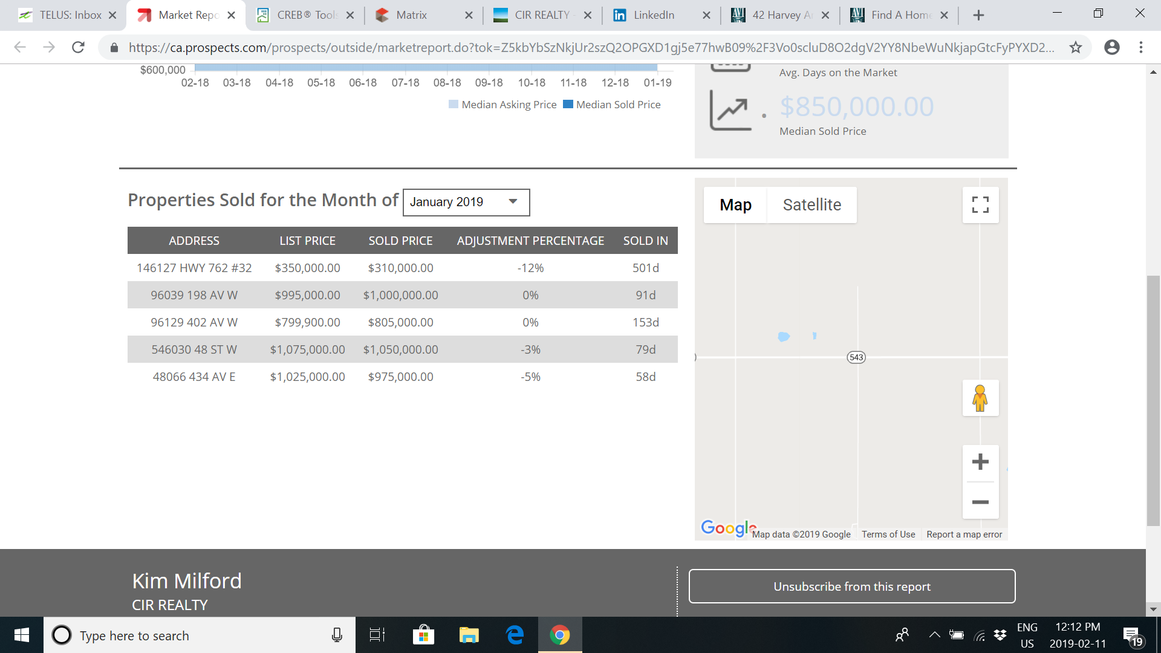This screenshot has width=1161, height=653.
Task: Switch to the Matrix browser tab
Action: click(x=412, y=15)
